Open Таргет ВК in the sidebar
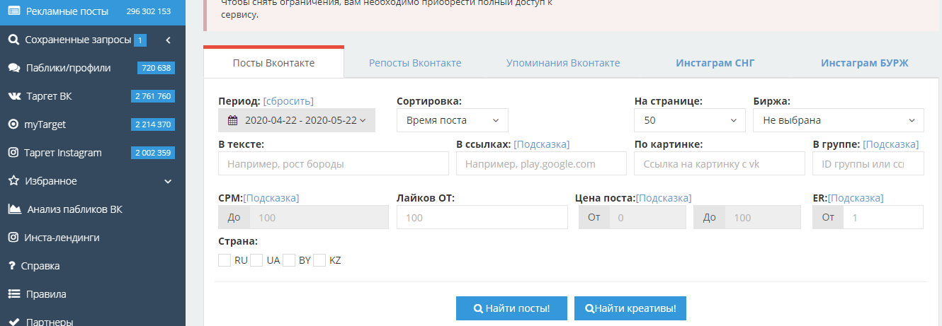Viewport: 942px width, 326px height. (x=93, y=96)
